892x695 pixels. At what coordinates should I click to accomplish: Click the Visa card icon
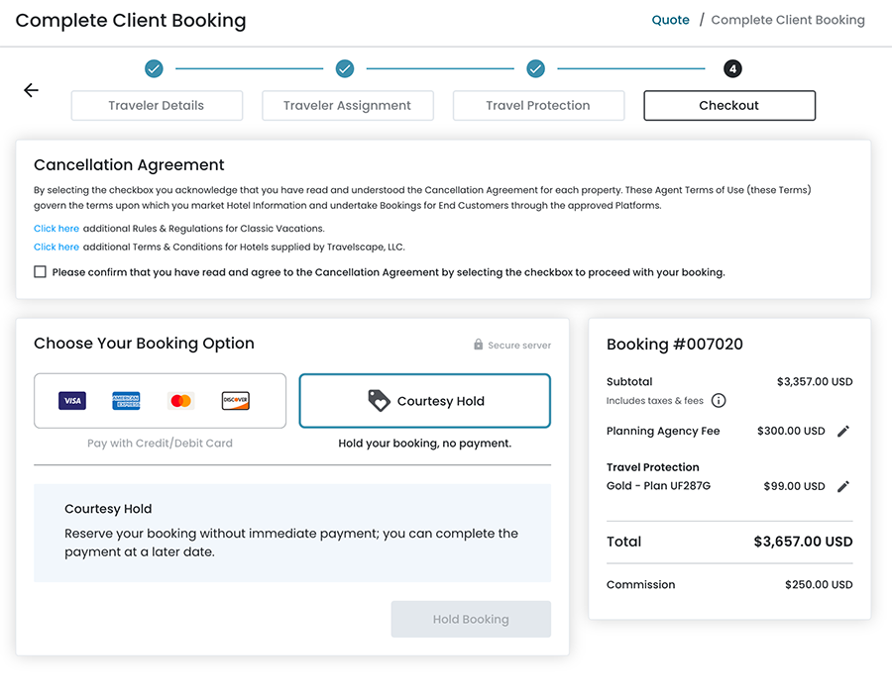(71, 401)
